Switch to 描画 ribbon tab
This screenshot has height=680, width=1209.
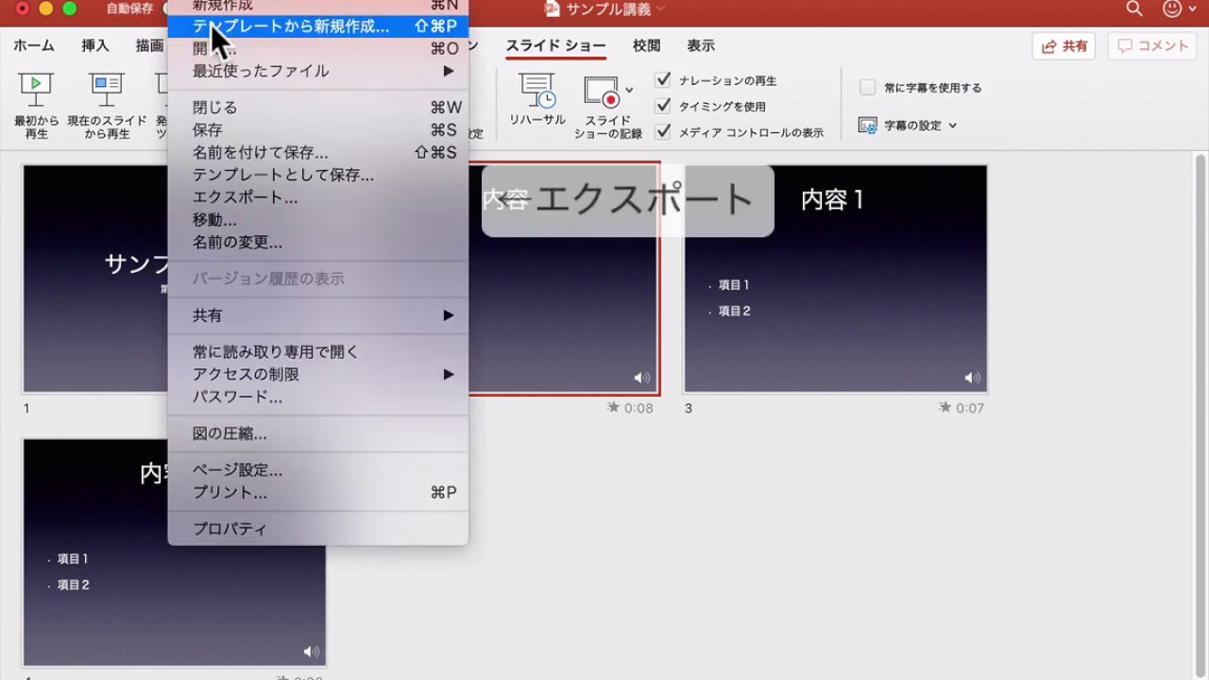149,45
